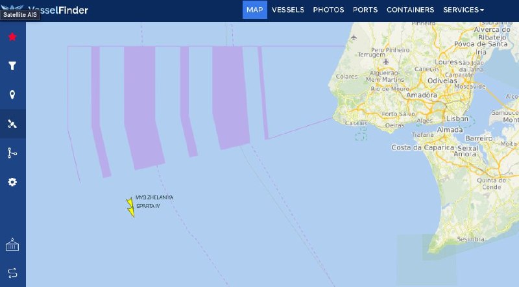Open the VESSELS menu item
Viewport: 519px width, 287px height.
pos(288,10)
